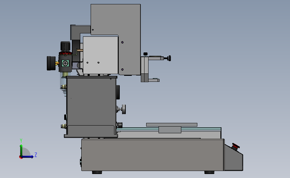Select the green regulator face with the dial
This screenshot has width=290, height=178.
pyautogui.click(x=65, y=63)
